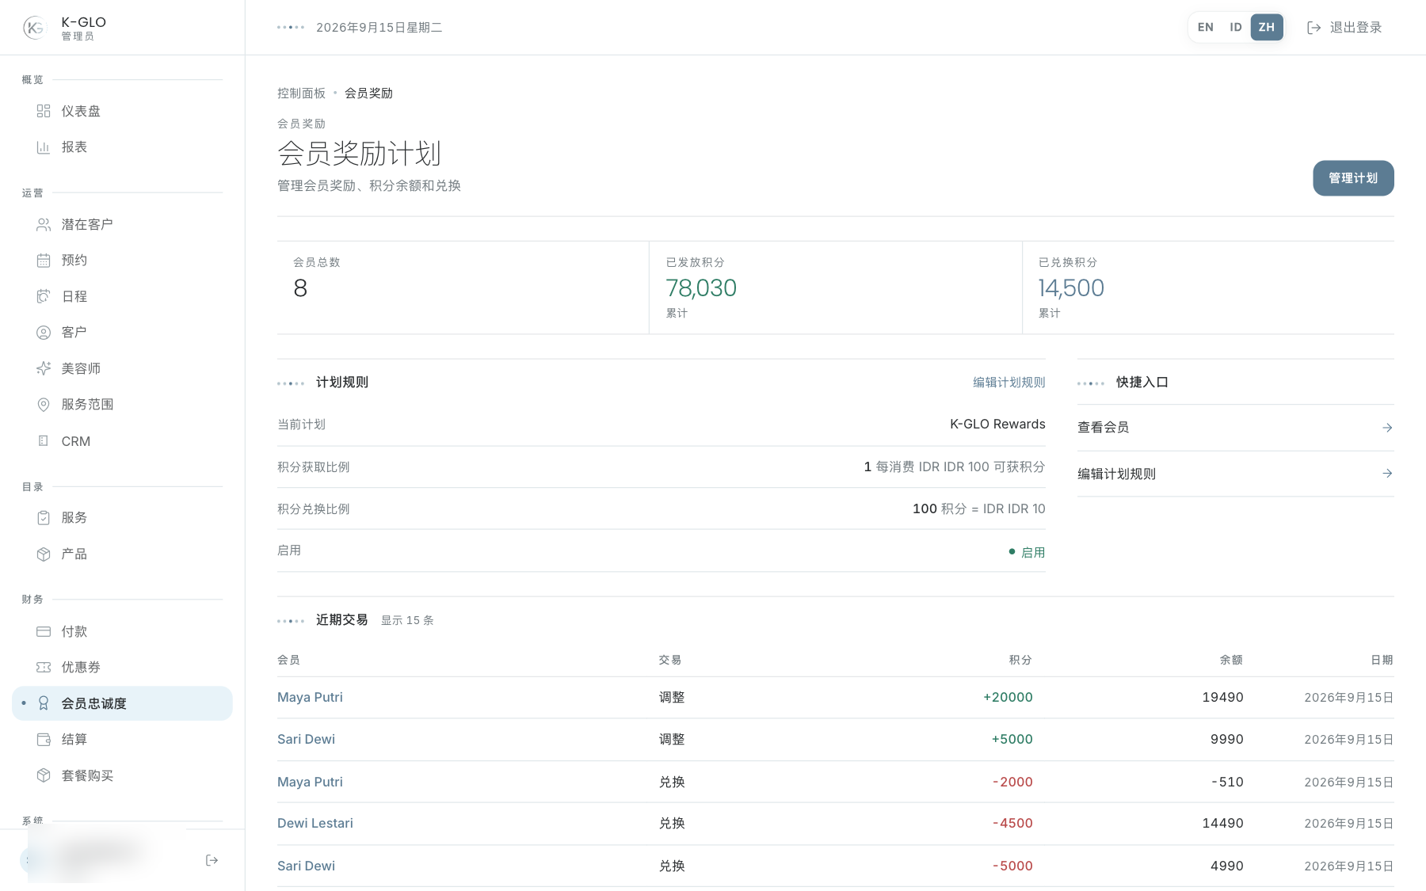Click the 日程 schedule icon

click(44, 296)
